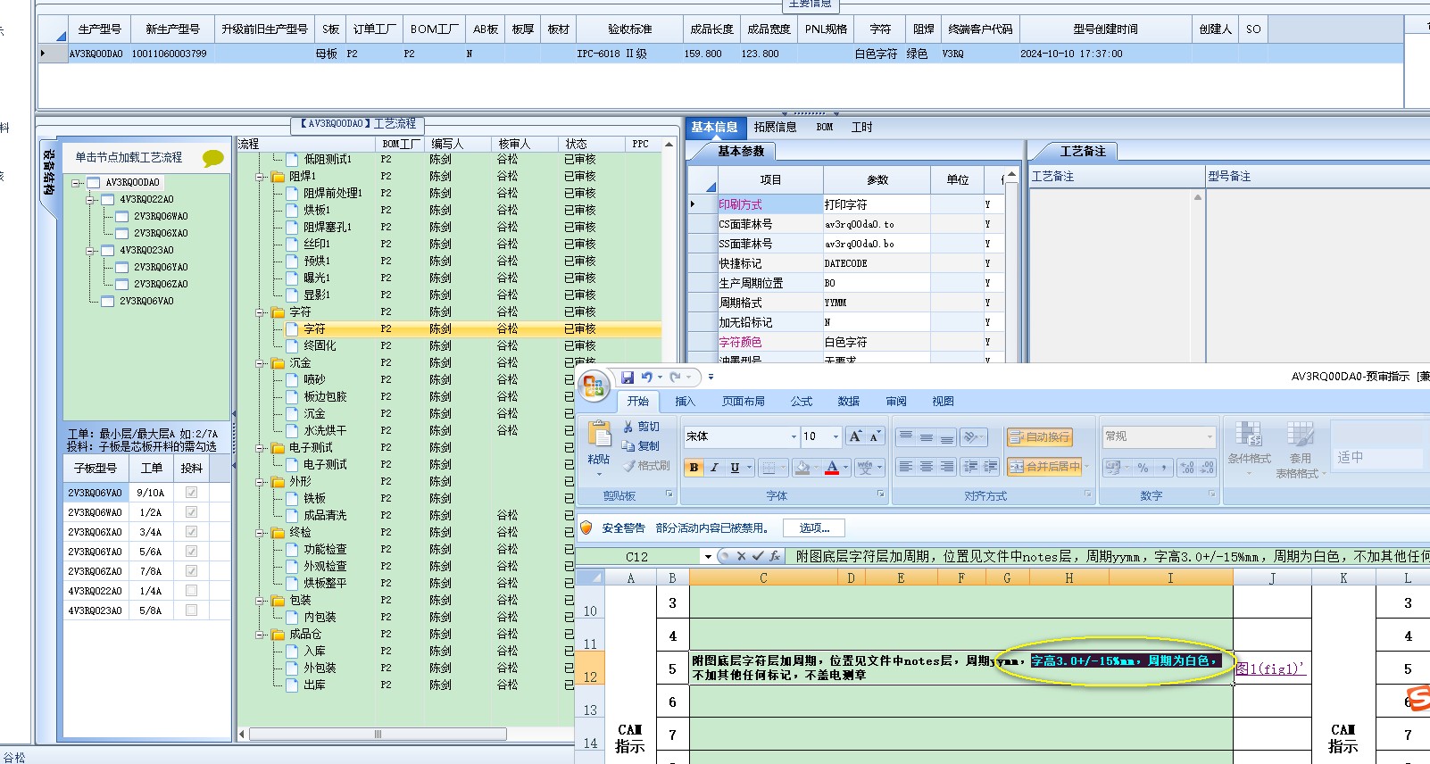This screenshot has width=1430, height=764.
Task: Toggle 投料 checkbox for 2V3RQ06XA0
Action: tap(191, 532)
